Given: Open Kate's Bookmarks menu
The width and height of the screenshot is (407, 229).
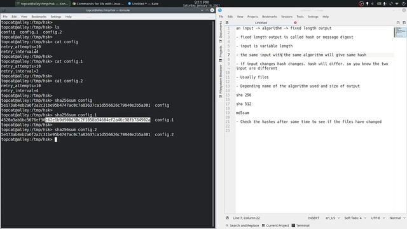Looking at the screenshot, I should [270, 17].
